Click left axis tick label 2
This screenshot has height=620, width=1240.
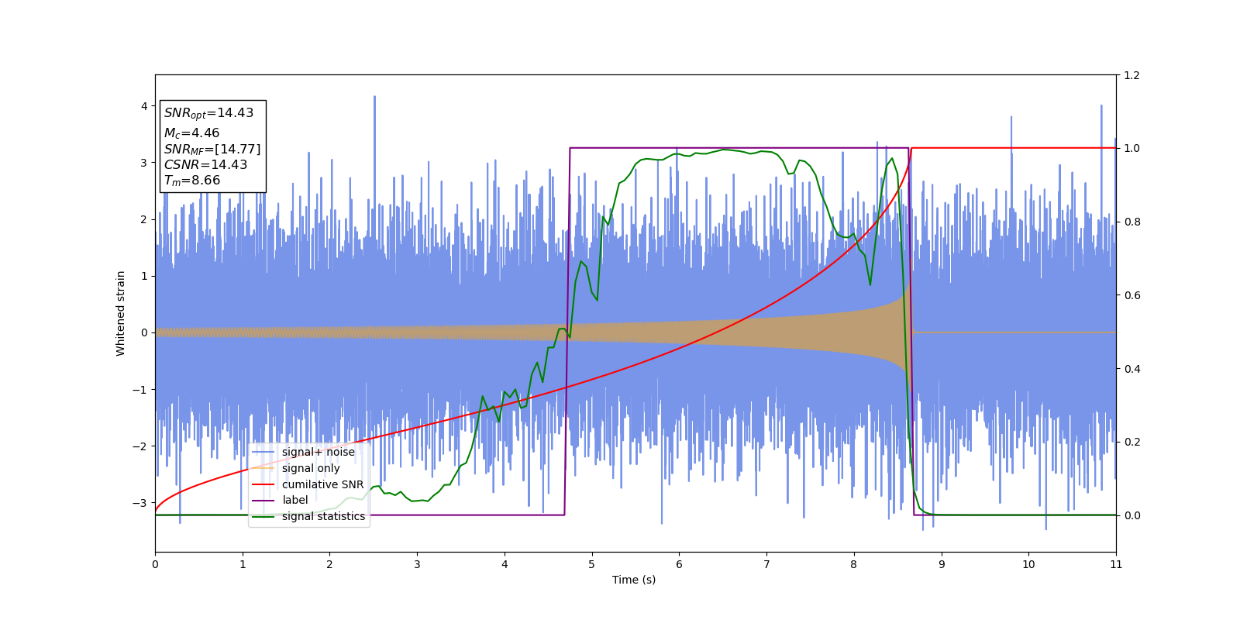pos(144,219)
